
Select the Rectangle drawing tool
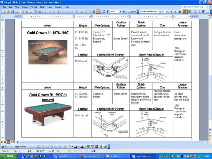pos(39,147)
